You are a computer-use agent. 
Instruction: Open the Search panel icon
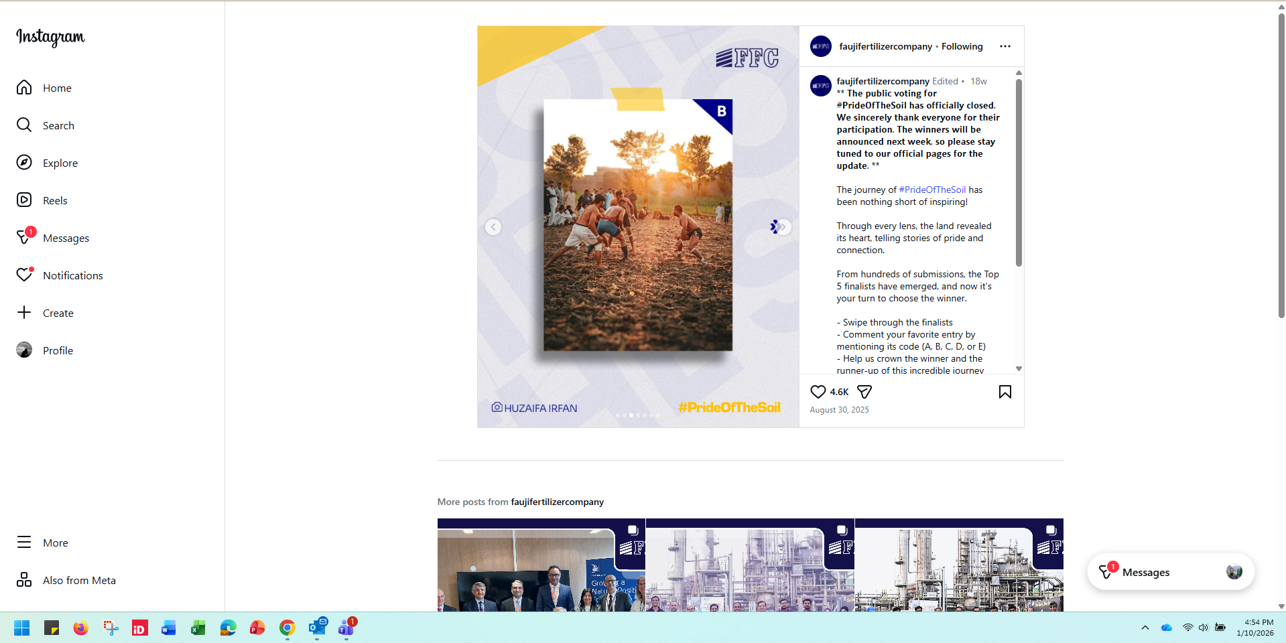pyautogui.click(x=24, y=125)
